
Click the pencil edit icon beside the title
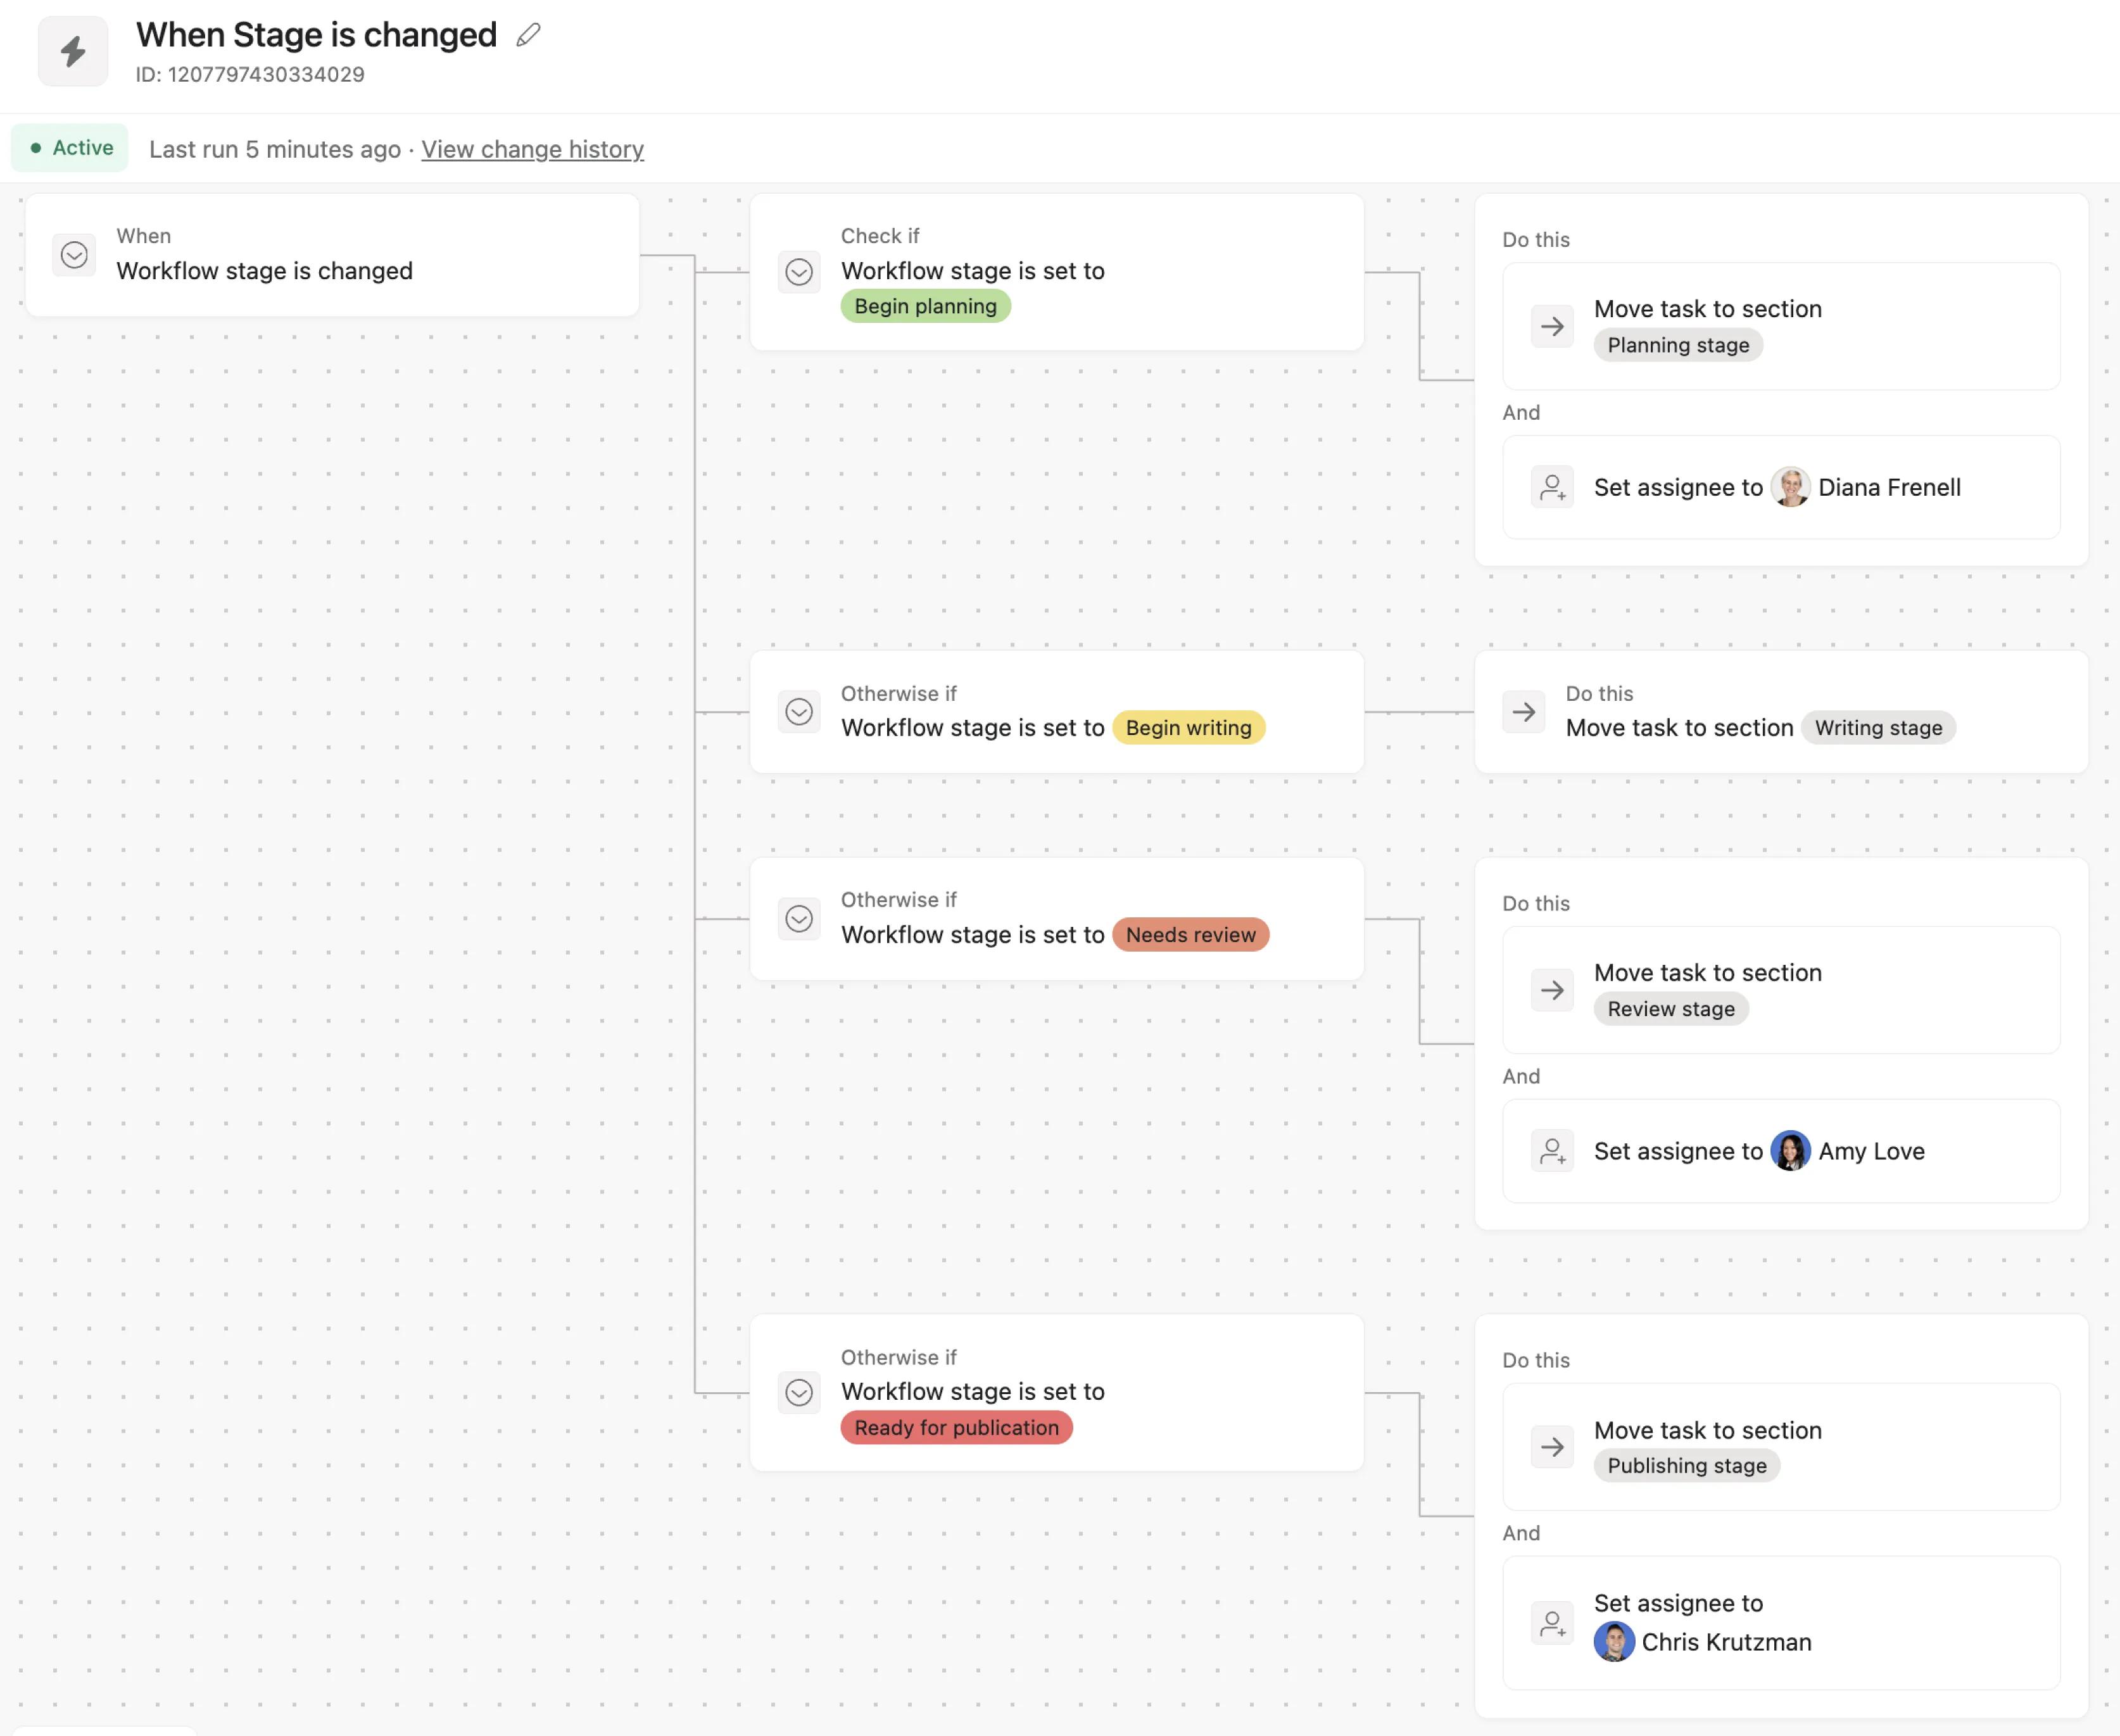pyautogui.click(x=528, y=36)
